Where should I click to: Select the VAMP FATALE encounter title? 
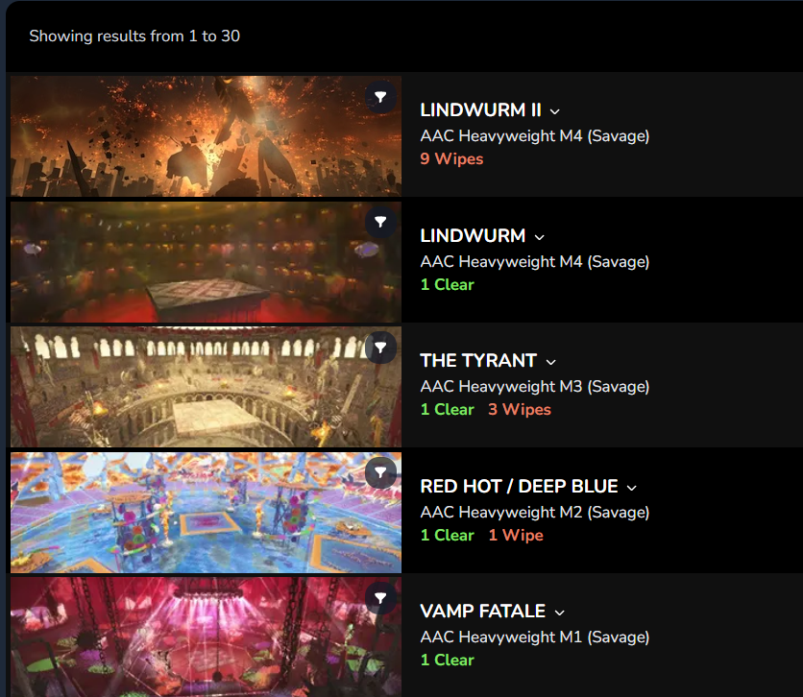tap(482, 611)
